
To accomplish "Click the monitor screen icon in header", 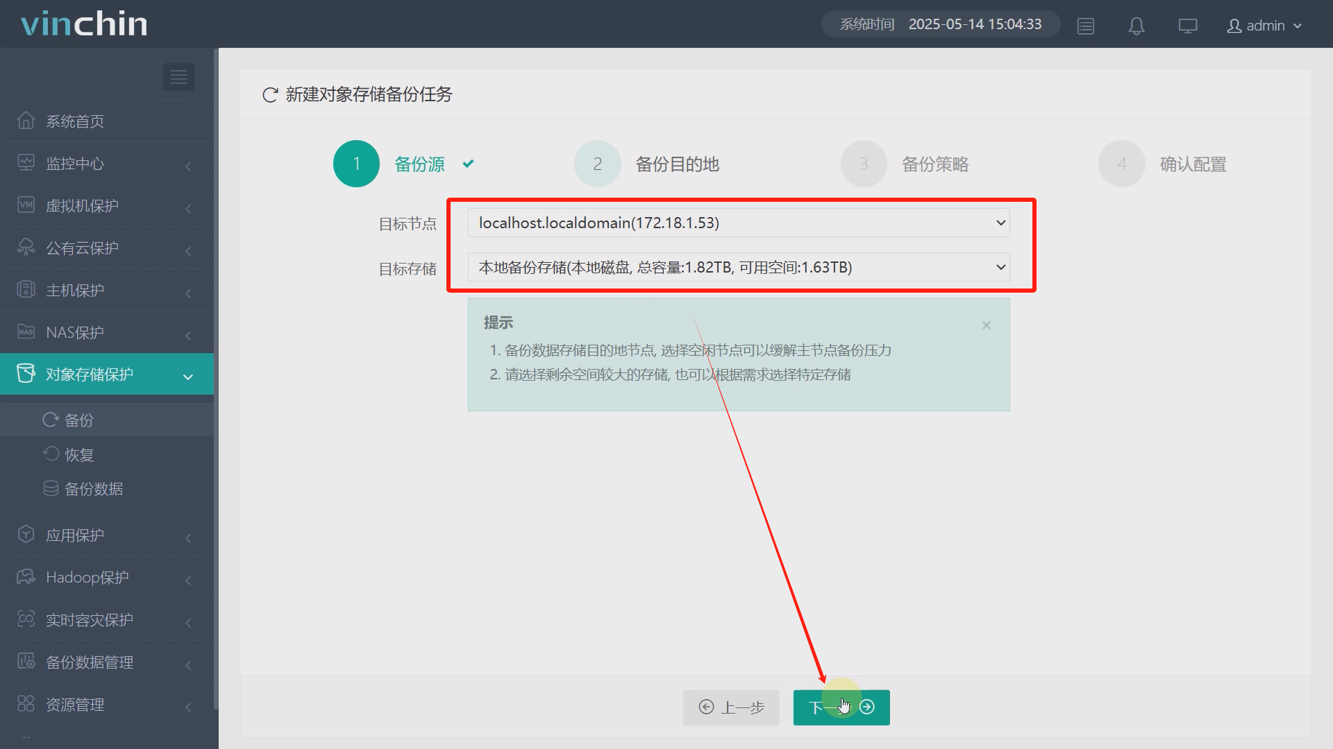I will pos(1187,26).
